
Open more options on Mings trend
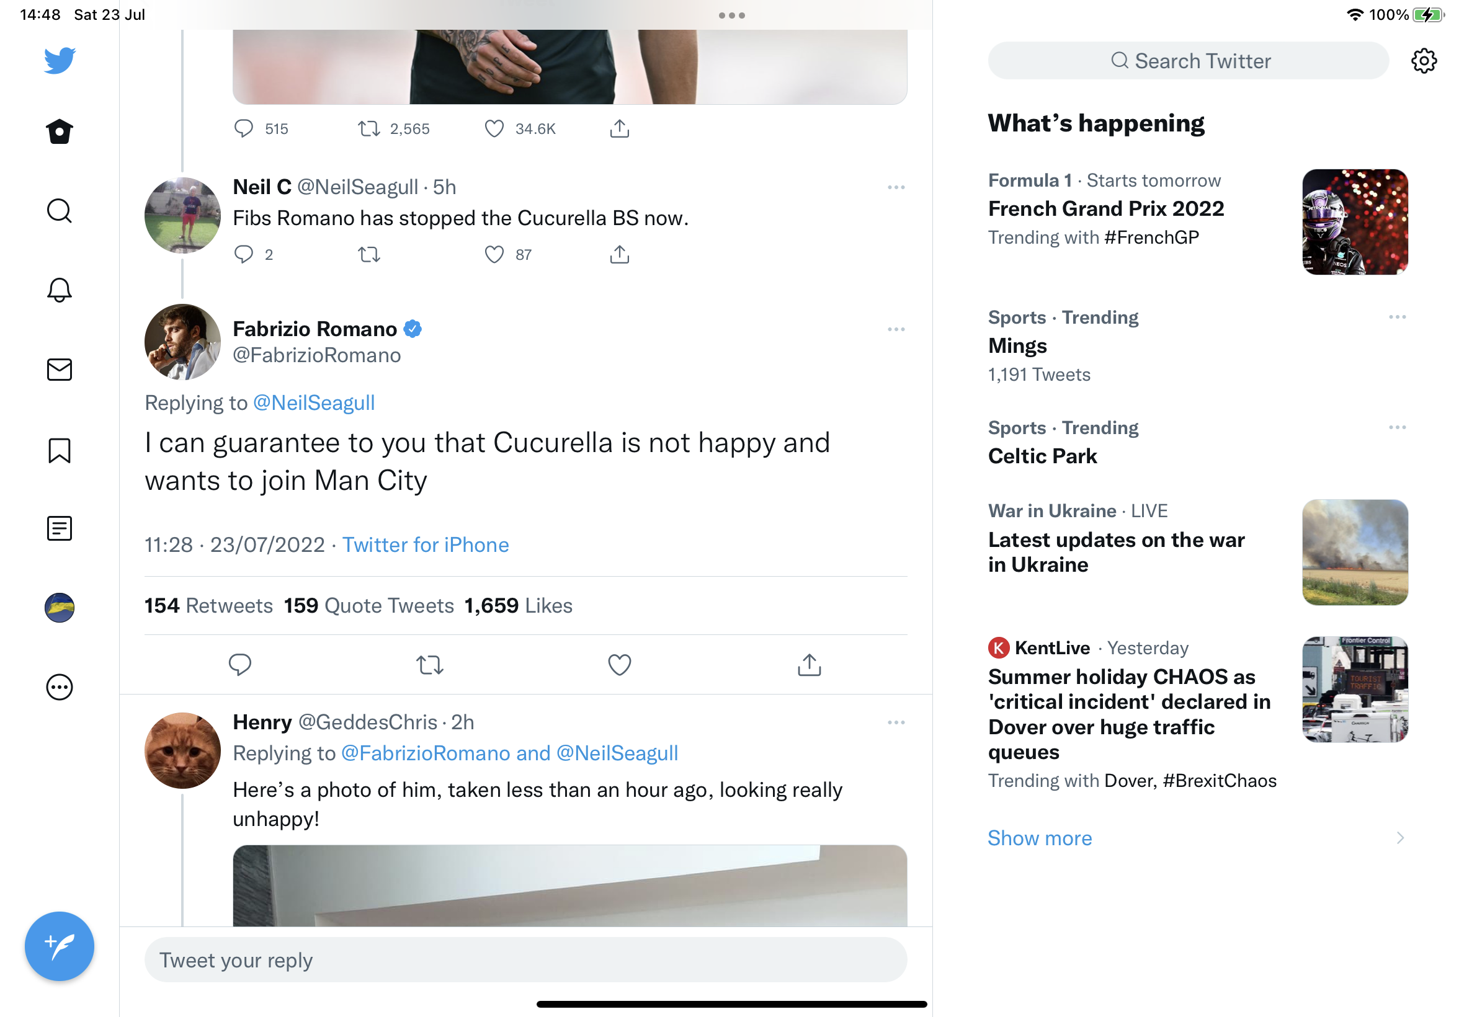pos(1396,317)
